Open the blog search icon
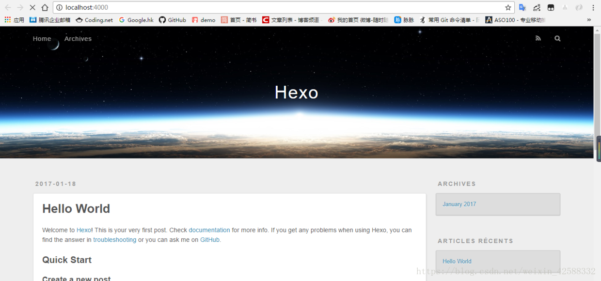 tap(557, 38)
